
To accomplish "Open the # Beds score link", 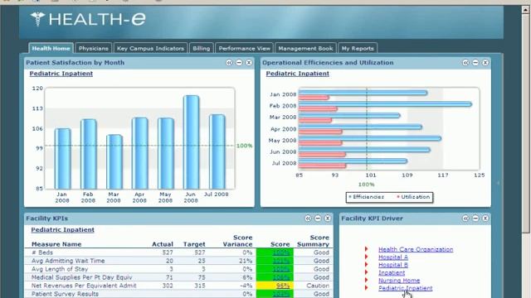I will click(280, 252).
